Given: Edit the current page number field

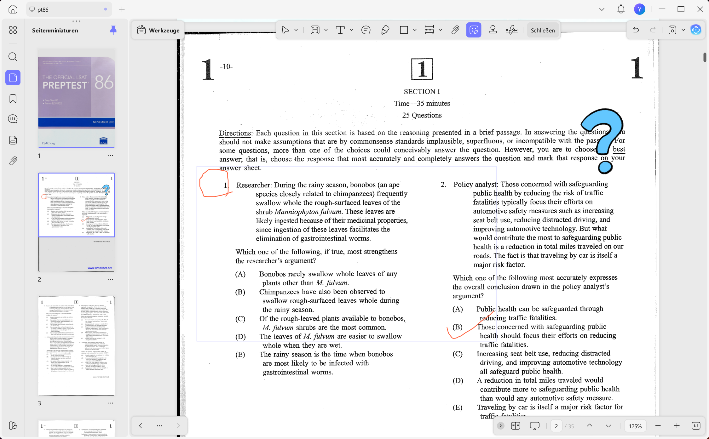Looking at the screenshot, I should click(556, 426).
